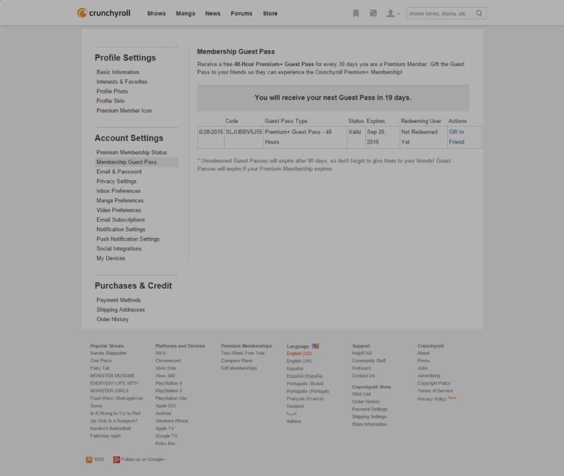This screenshot has height=476, width=564.
Task: Switch language to Deutsch
Action: tap(295, 406)
